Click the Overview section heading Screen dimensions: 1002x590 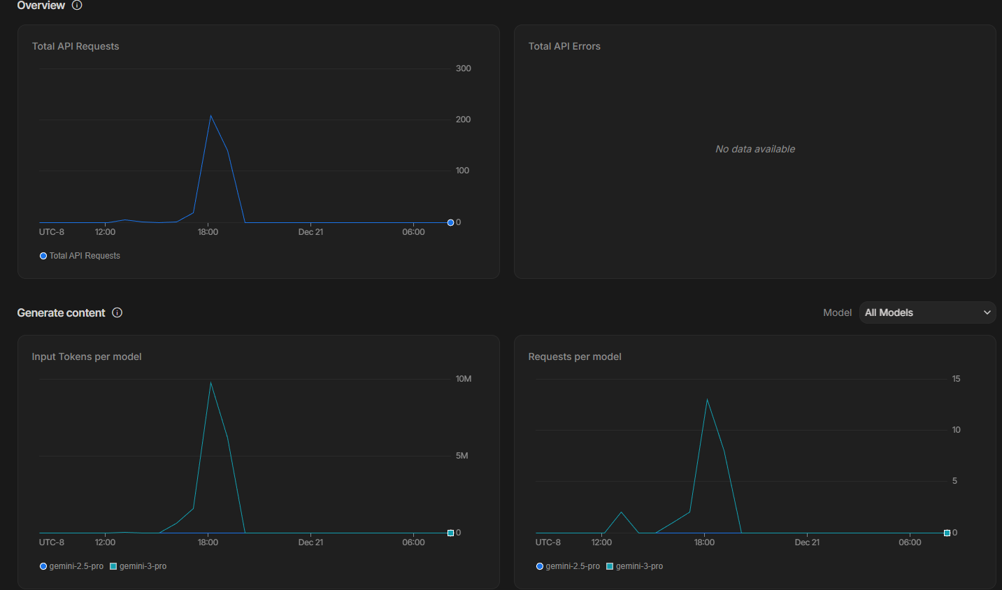[41, 5]
